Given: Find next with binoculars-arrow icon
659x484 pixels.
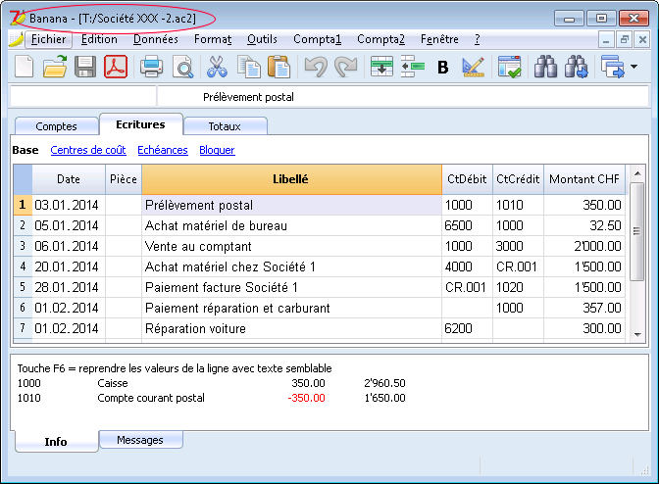Looking at the screenshot, I should [x=577, y=67].
